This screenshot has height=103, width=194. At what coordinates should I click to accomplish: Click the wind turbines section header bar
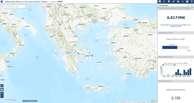coord(176,81)
